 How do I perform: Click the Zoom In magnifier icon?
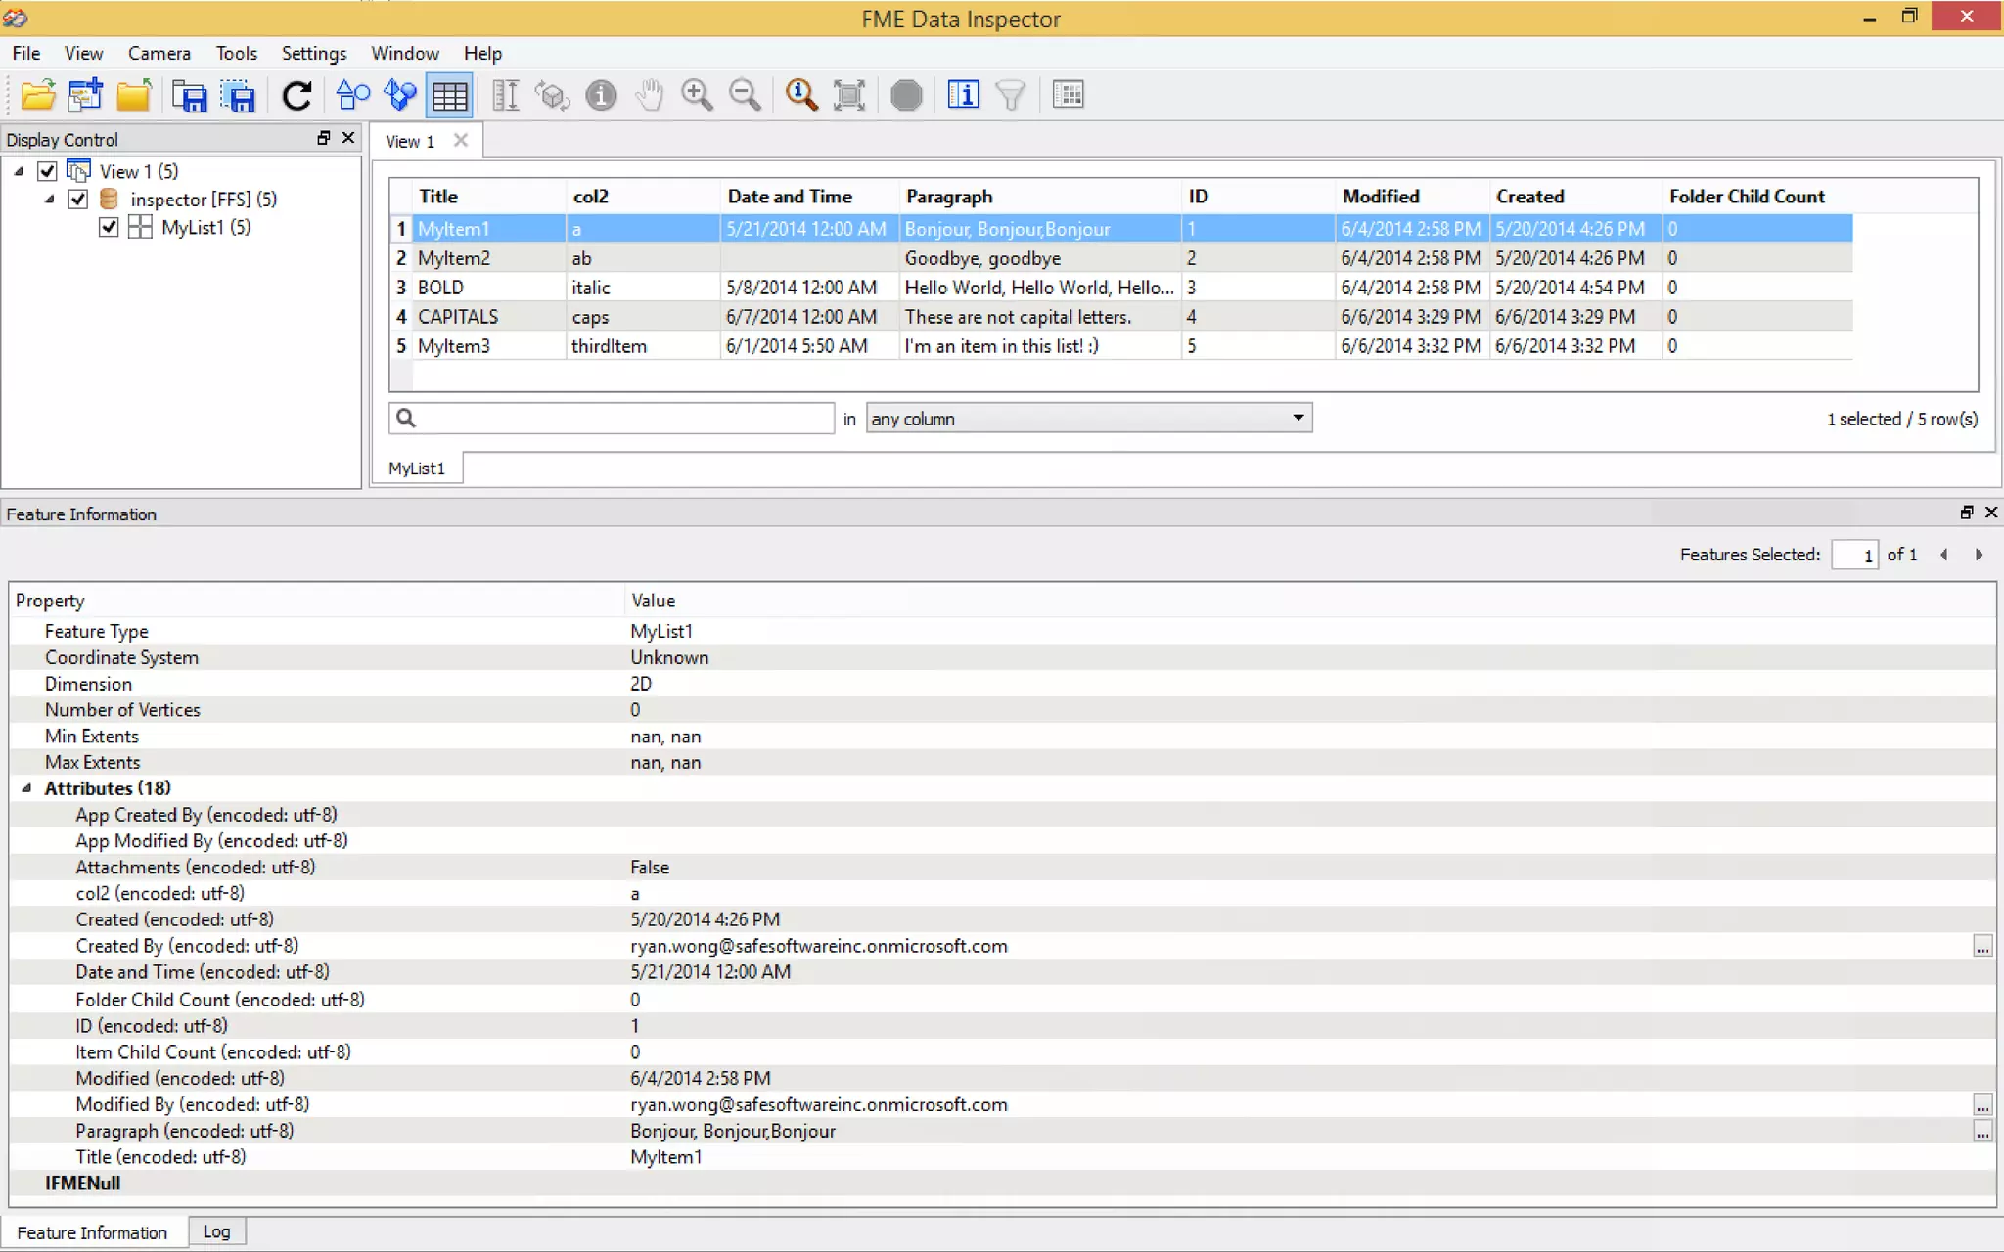pyautogui.click(x=697, y=95)
